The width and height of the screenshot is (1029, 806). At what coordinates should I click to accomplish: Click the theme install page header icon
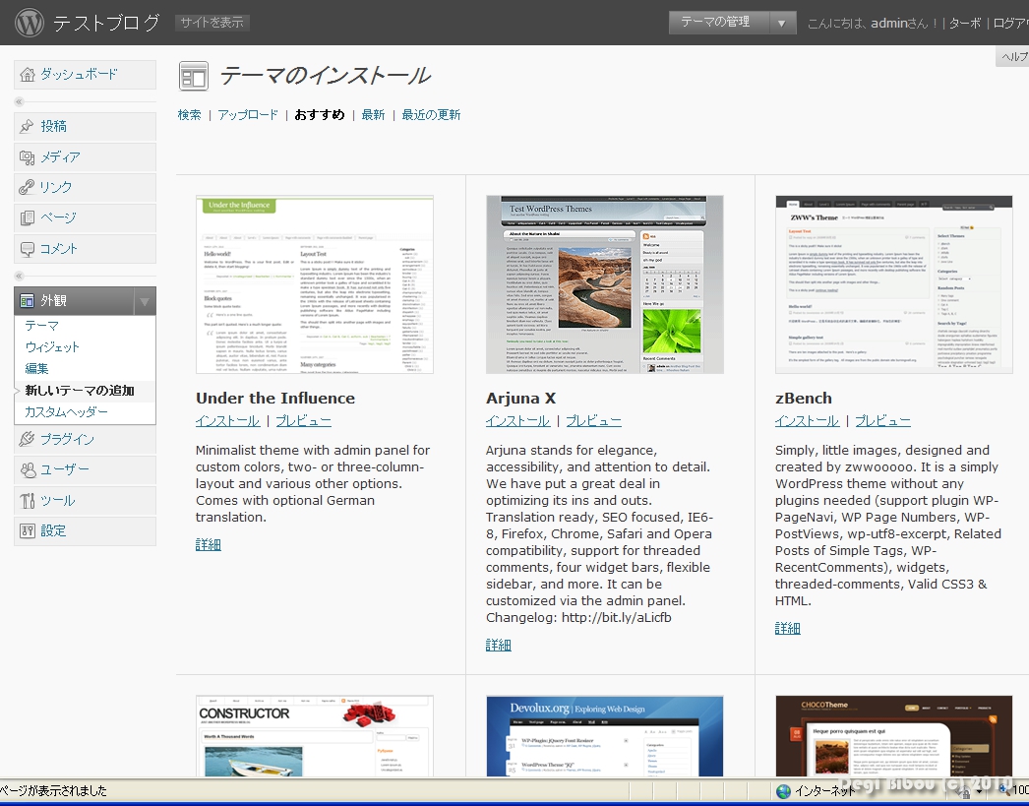tap(194, 76)
